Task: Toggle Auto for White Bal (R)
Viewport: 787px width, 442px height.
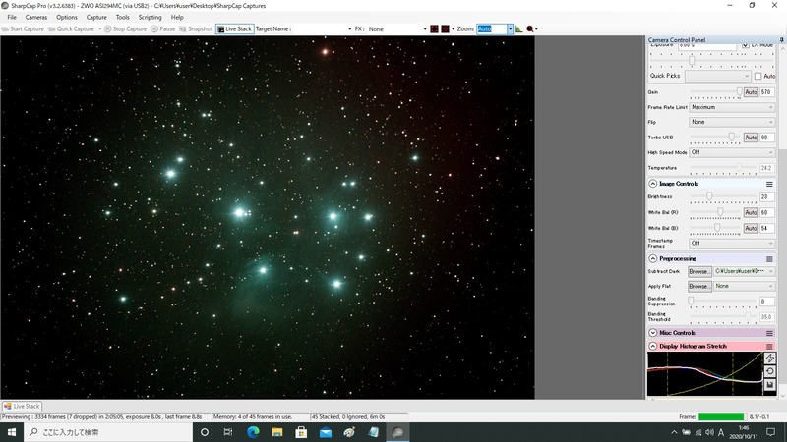Action: pyautogui.click(x=751, y=212)
